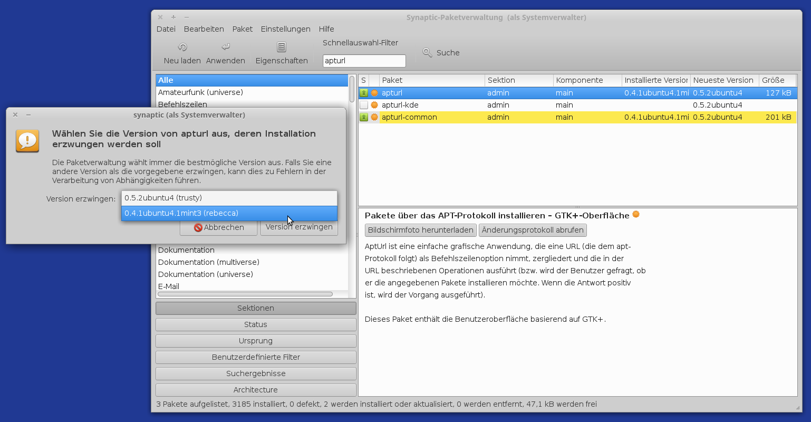Switch to the Architecture filter view
Viewport: 811px width, 422px height.
pos(256,390)
